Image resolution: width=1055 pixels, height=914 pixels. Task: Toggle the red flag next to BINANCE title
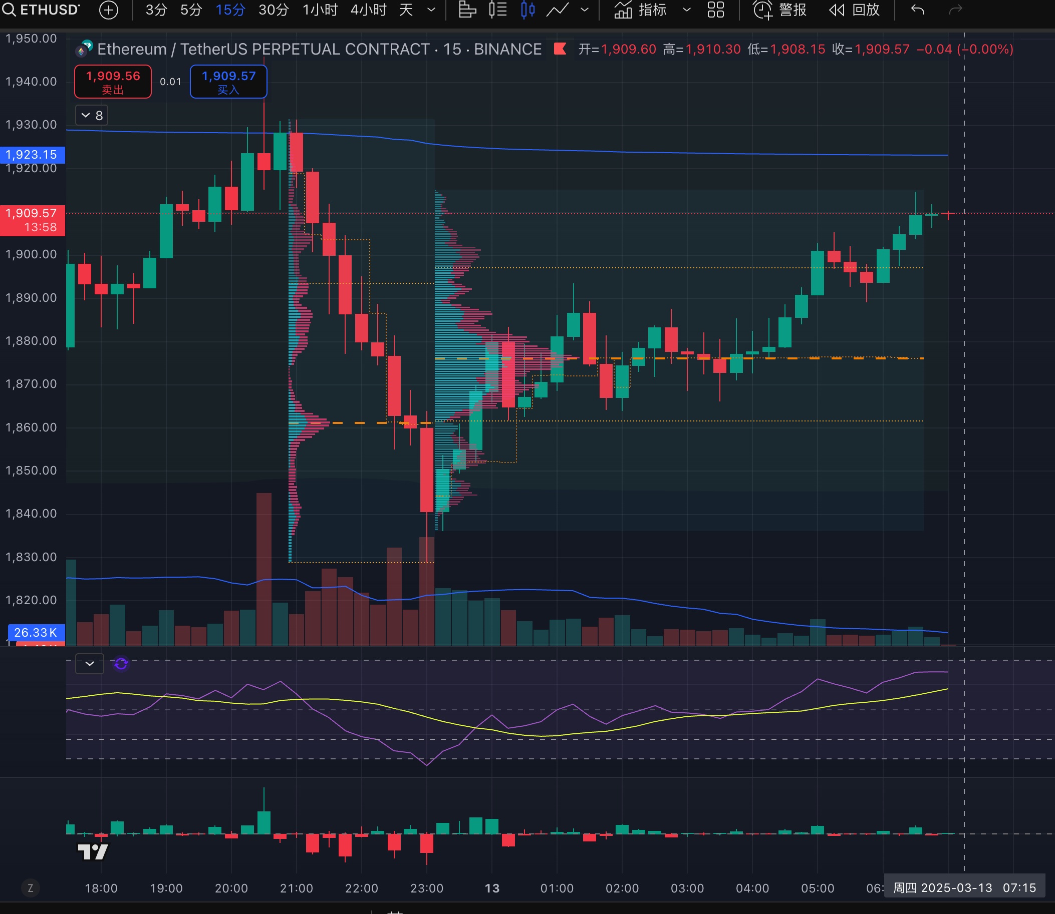(x=560, y=49)
